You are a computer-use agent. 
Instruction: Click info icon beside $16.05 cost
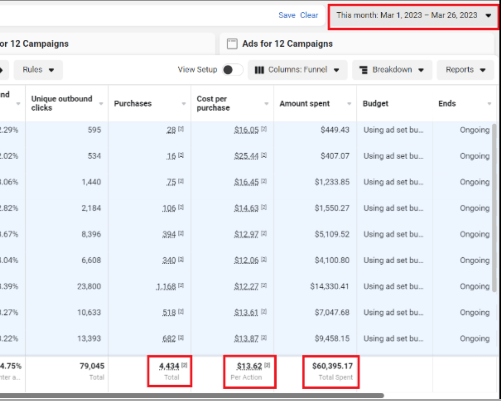click(x=264, y=129)
